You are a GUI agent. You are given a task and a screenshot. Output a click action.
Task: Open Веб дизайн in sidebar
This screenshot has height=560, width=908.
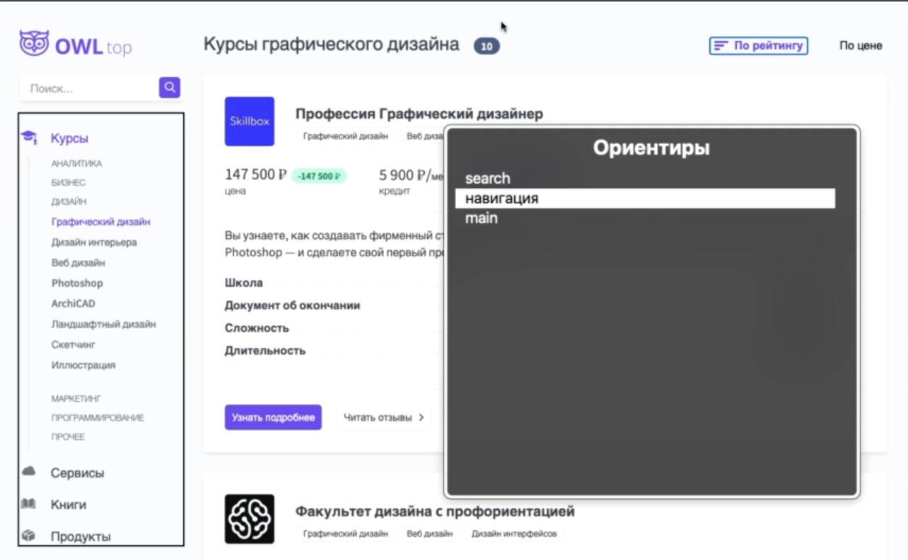pos(78,263)
